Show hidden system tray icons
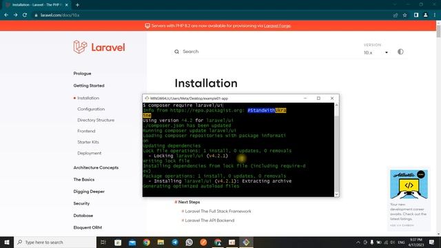The height and width of the screenshot is (248, 441). click(358, 242)
